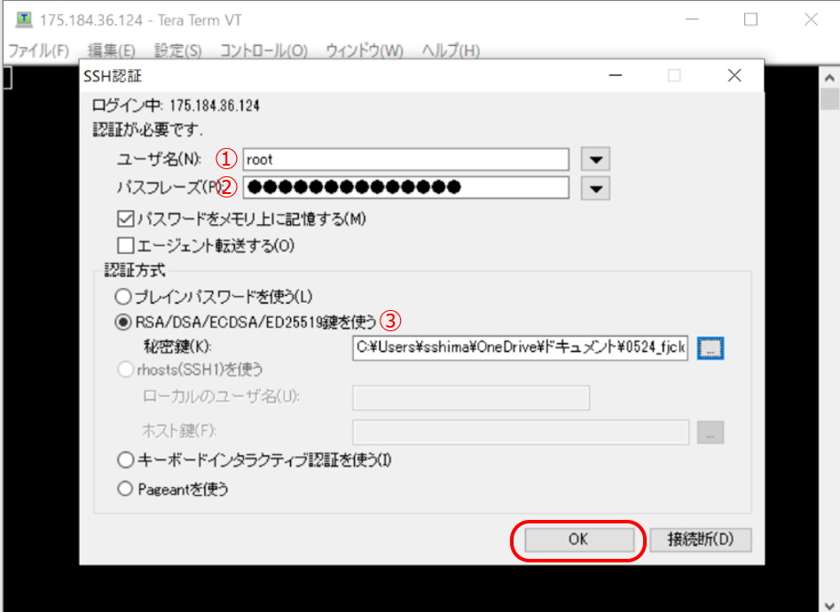This screenshot has width=840, height=612.
Task: Open the 編集(E) menu
Action: pos(112,50)
